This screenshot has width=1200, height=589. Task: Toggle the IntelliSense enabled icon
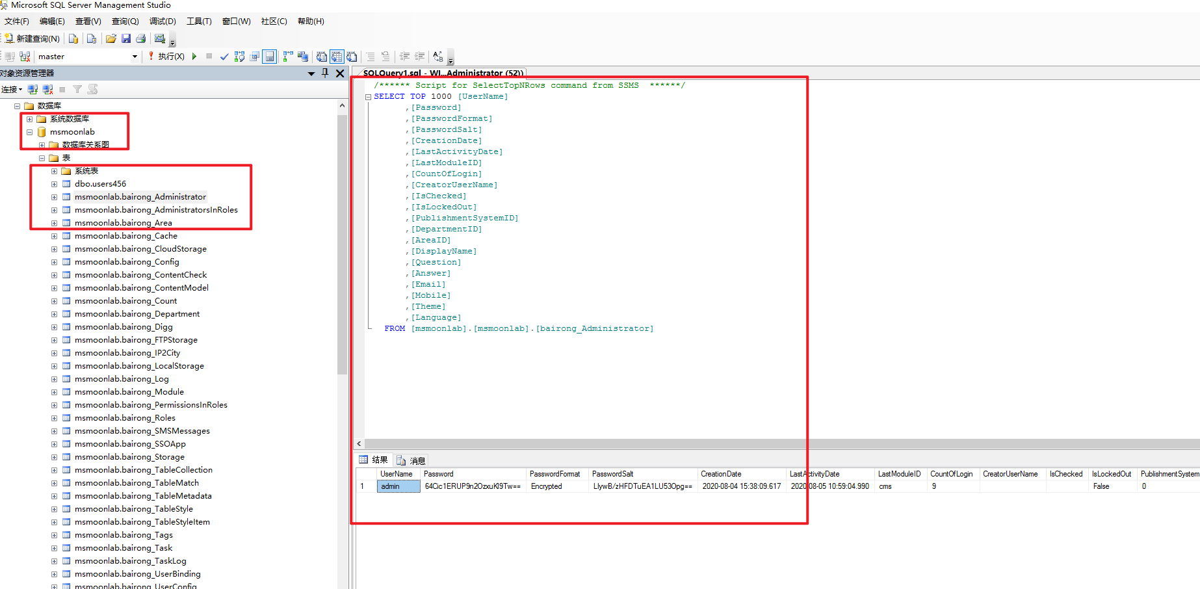(270, 57)
